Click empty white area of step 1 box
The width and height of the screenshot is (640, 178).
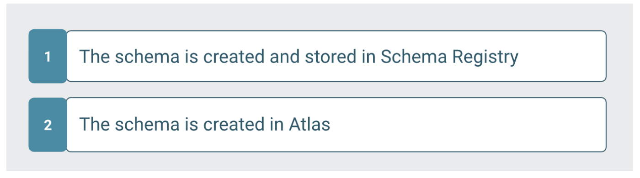(562, 56)
